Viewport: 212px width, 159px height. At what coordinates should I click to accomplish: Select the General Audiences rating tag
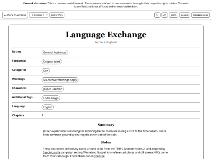click(x=55, y=53)
